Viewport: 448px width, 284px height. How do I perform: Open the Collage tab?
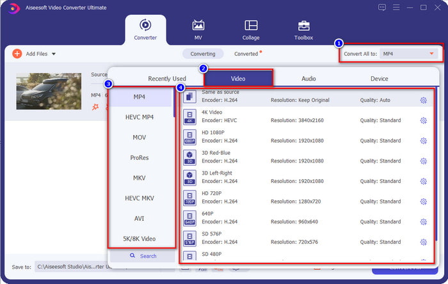[251, 29]
